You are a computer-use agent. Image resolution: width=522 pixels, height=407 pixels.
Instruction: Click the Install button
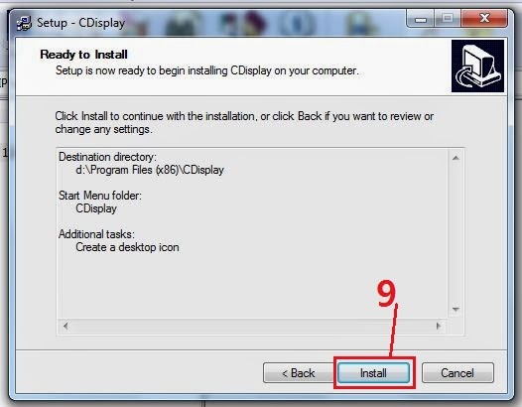(373, 372)
